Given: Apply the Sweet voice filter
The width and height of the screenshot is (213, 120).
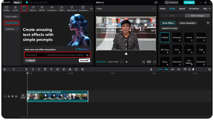Looking at the screenshot, I should [x=189, y=37].
